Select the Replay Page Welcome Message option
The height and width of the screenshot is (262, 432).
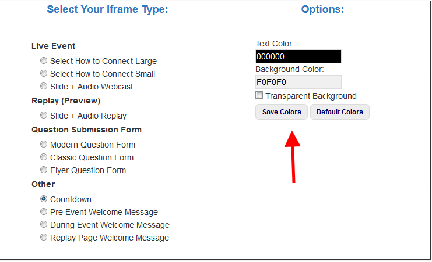coord(44,237)
